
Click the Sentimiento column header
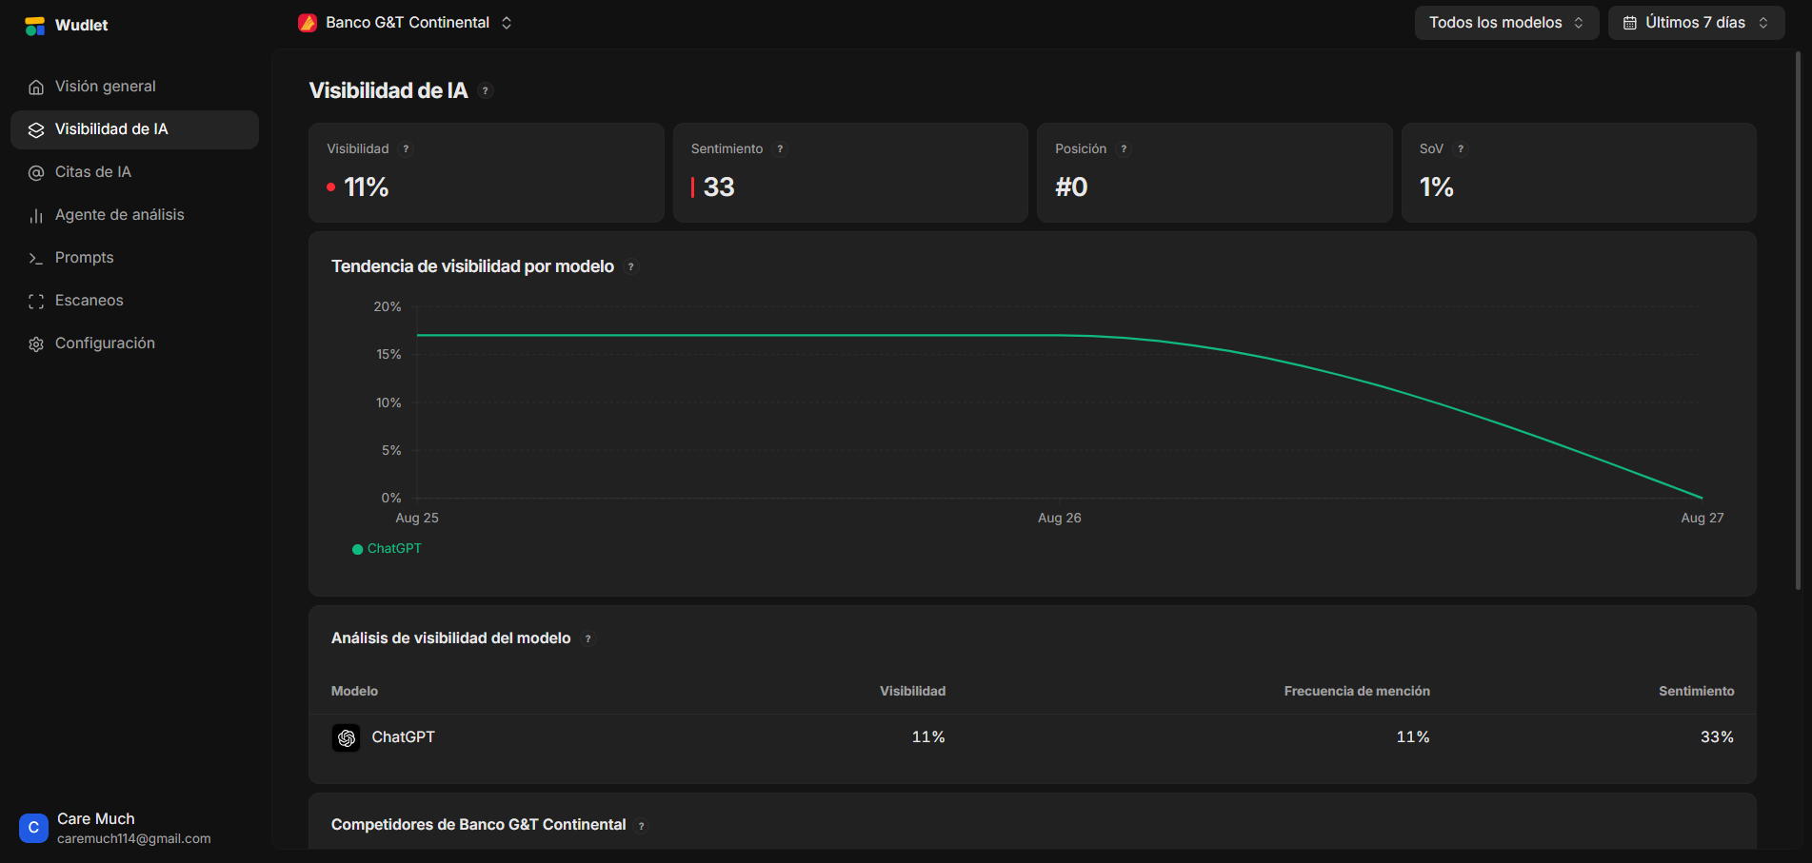1697,691
